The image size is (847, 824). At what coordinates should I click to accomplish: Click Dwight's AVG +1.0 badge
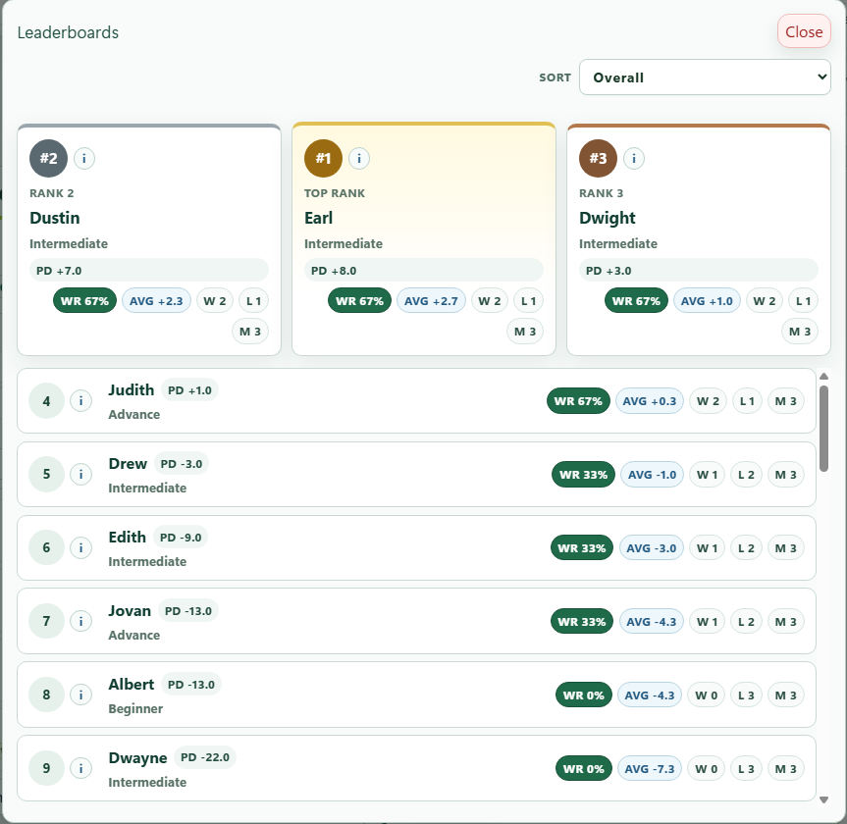point(707,301)
